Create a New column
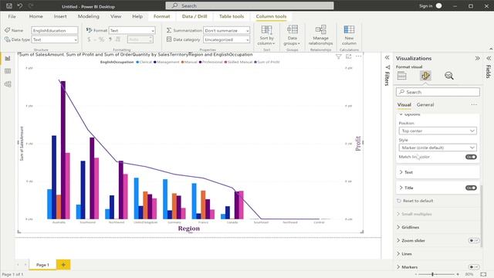The width and height of the screenshot is (494, 278). click(x=349, y=36)
